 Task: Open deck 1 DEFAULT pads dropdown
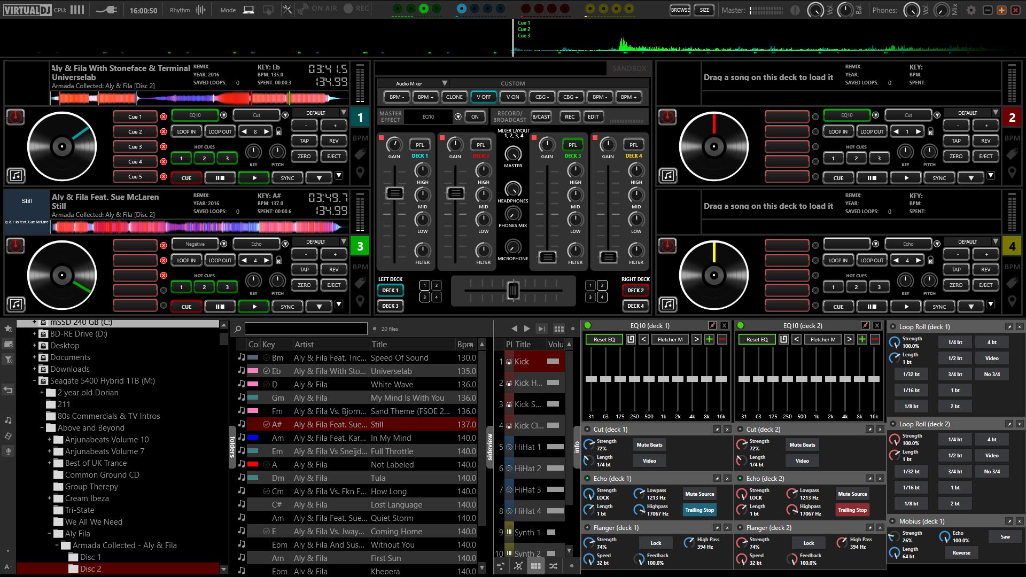(x=343, y=113)
